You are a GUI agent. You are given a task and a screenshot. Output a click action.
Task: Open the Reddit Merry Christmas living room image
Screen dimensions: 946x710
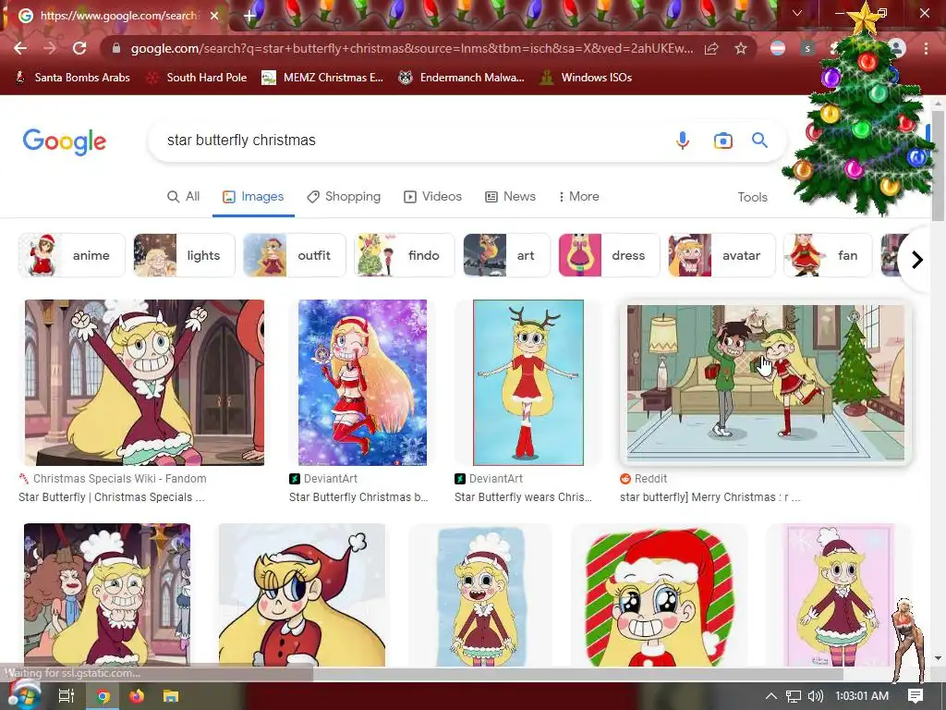[765, 383]
